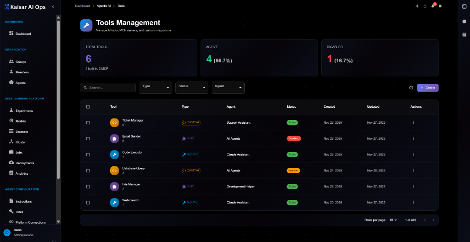
Task: Open actions menu for File Manager row
Action: [414, 187]
